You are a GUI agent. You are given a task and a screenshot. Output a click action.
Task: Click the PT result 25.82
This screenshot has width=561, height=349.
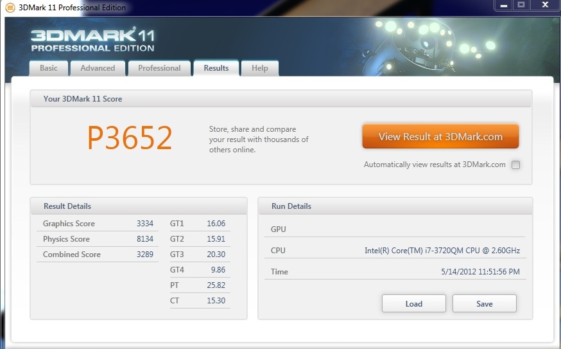click(x=216, y=285)
